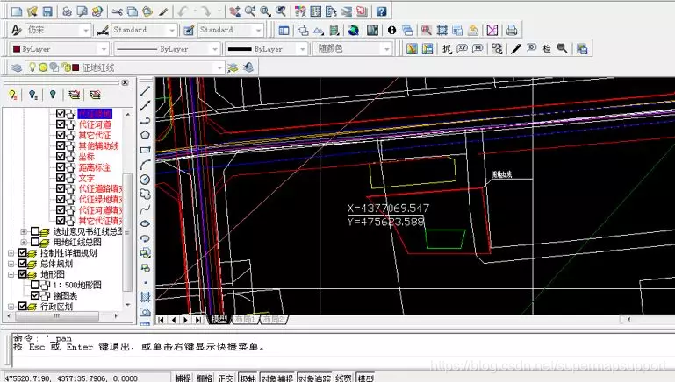The image size is (675, 382).
Task: Switch to the 布局2 layout tab
Action: point(273,319)
